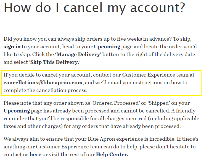Visit the Help Center link
This screenshot has width=209, height=160.
112,154
